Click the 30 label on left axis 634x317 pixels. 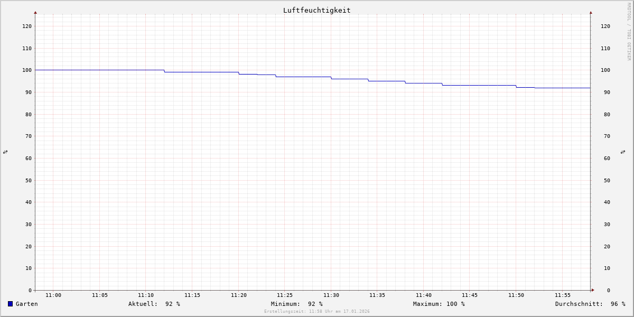29,224
